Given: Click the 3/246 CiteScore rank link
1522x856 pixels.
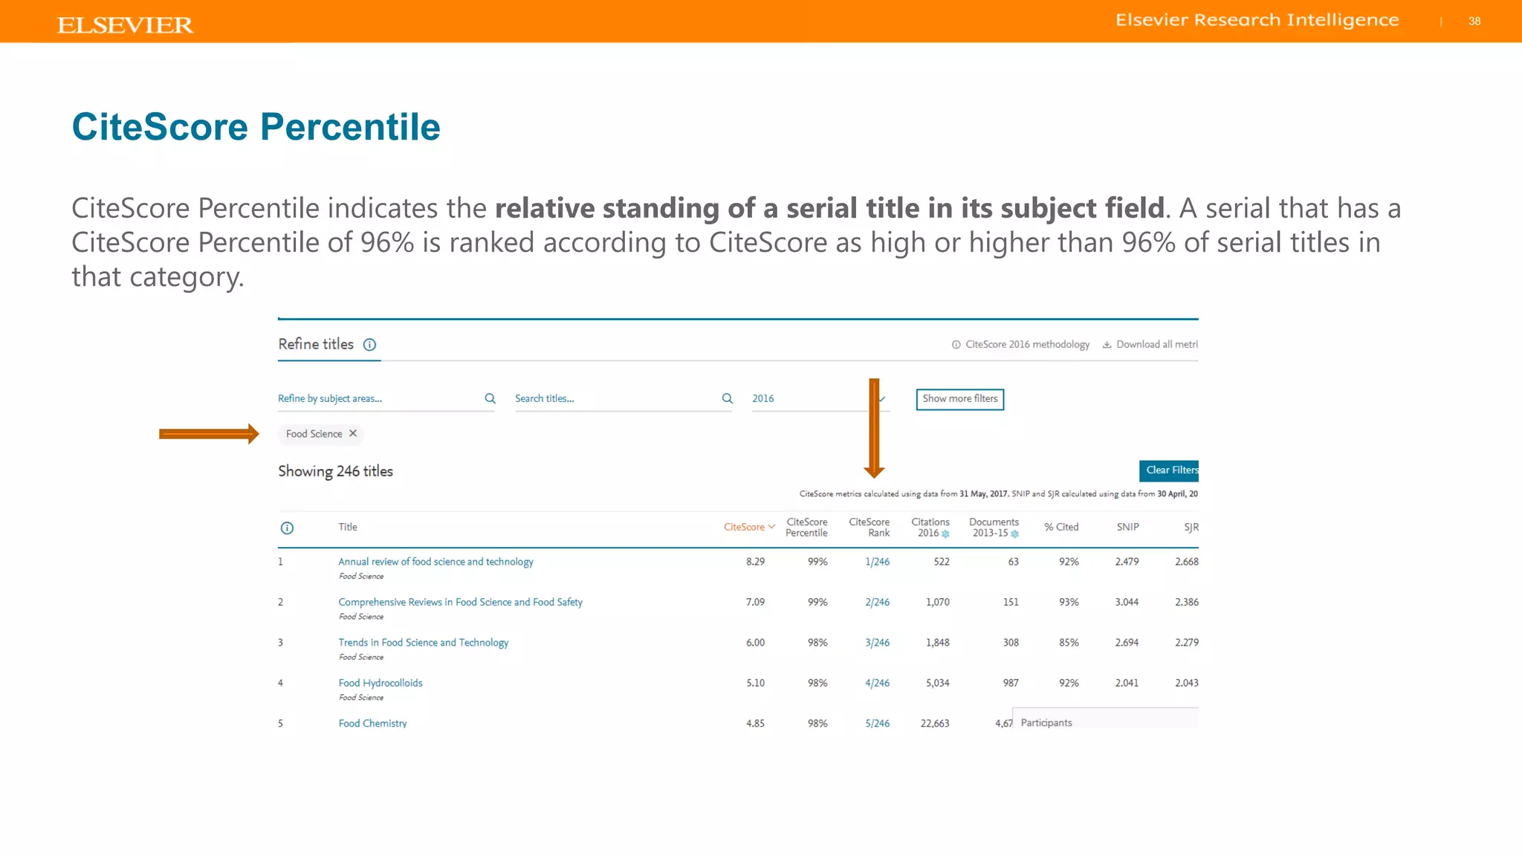Looking at the screenshot, I should click(877, 643).
